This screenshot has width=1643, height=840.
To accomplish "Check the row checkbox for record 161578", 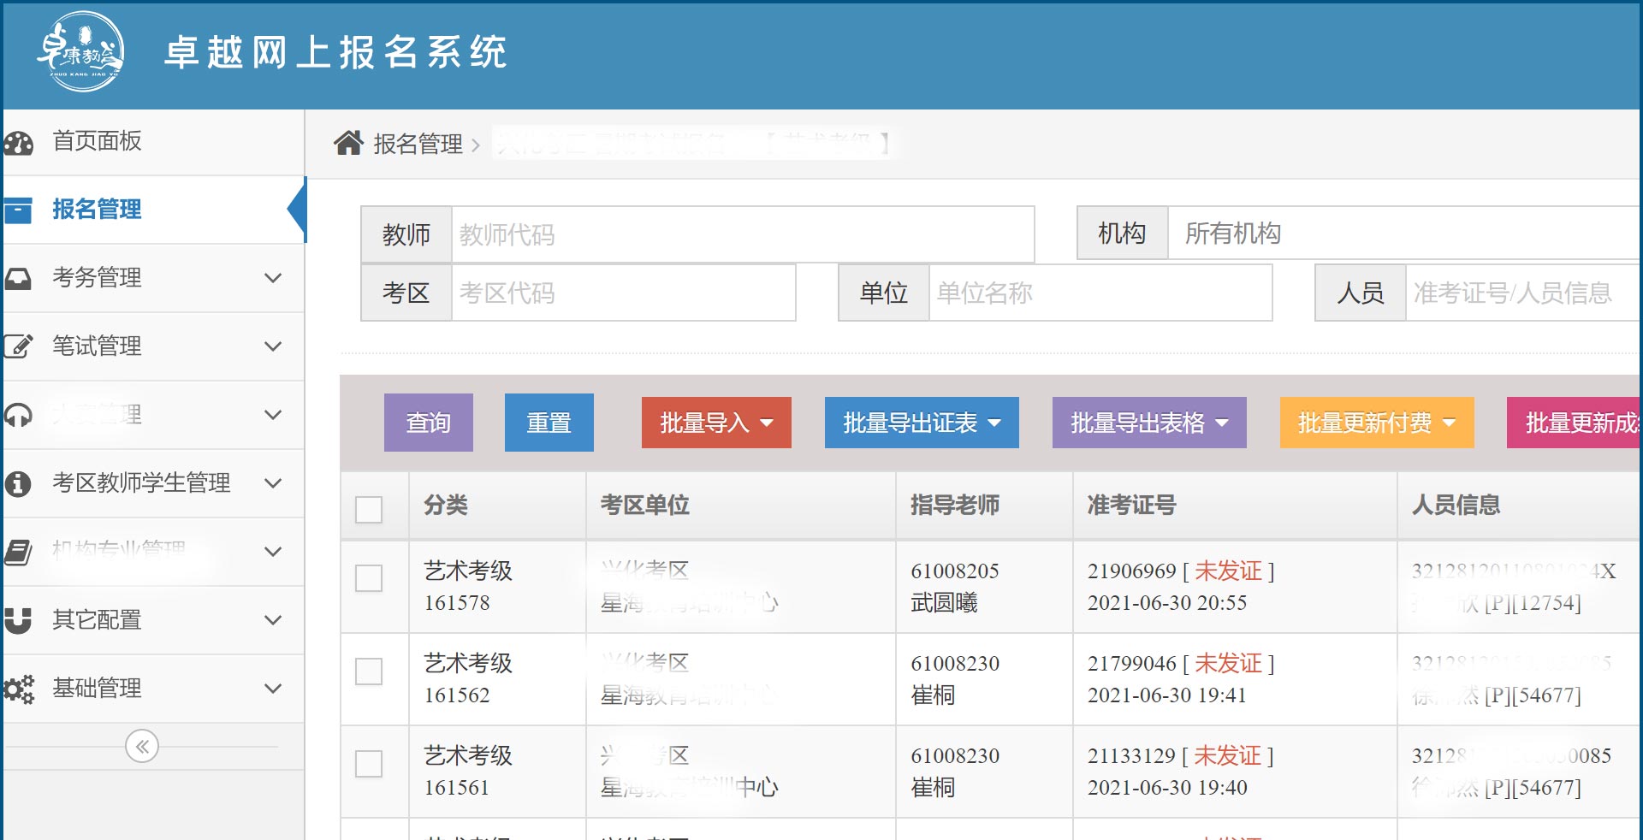I will (369, 578).
